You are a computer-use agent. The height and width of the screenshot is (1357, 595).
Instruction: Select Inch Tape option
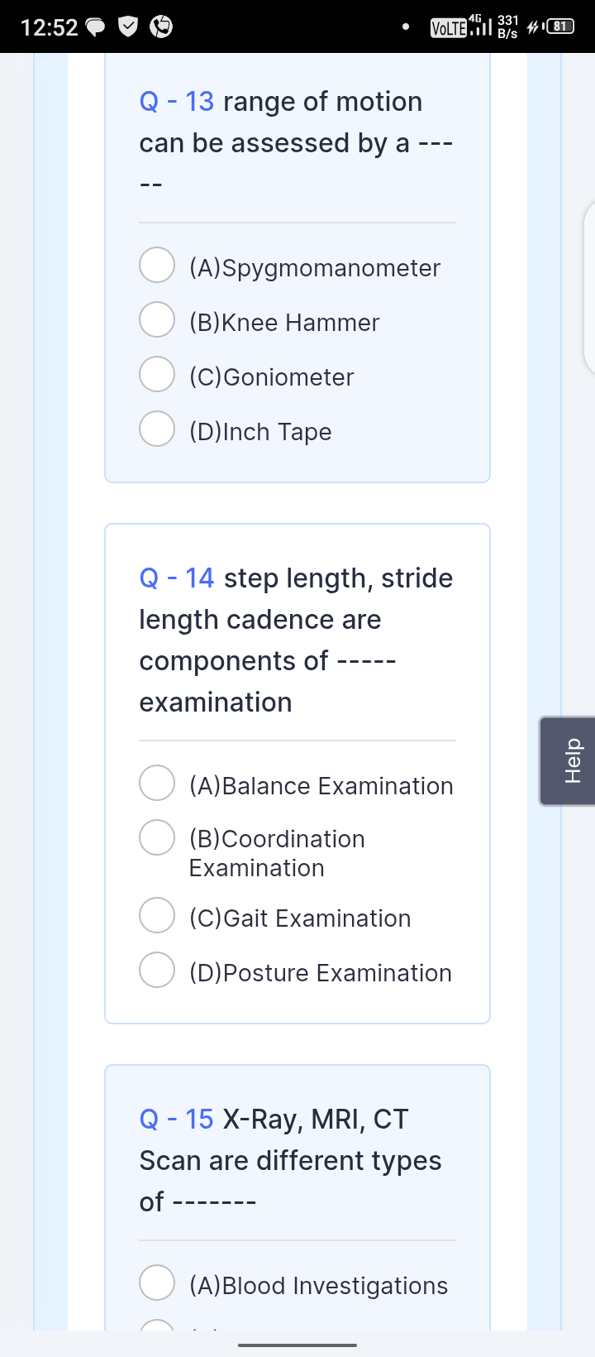pos(157,429)
